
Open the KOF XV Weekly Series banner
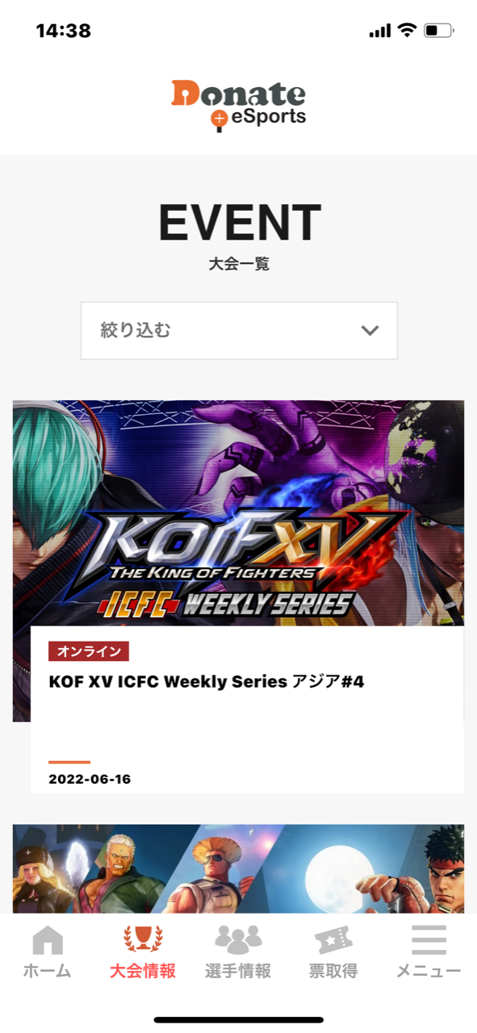pos(238,513)
